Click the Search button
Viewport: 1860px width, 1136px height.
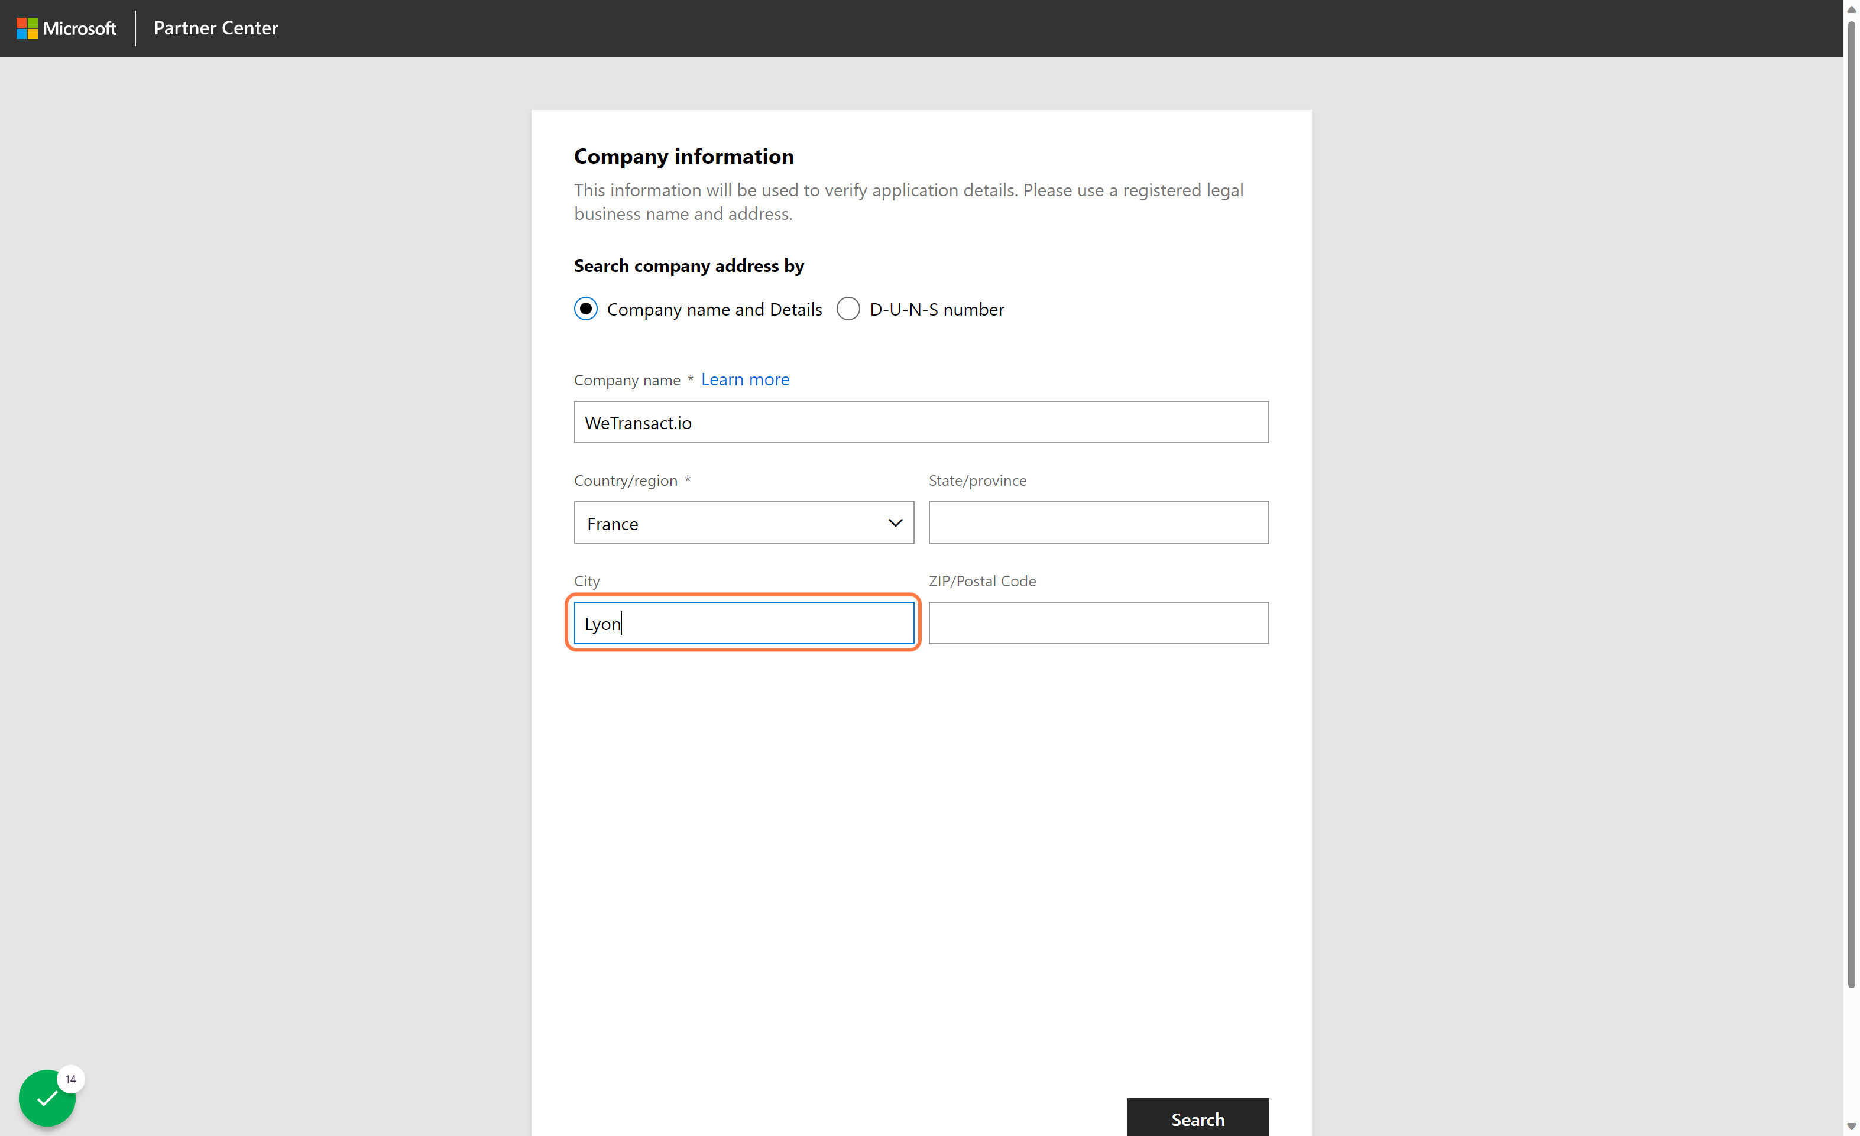click(x=1198, y=1118)
